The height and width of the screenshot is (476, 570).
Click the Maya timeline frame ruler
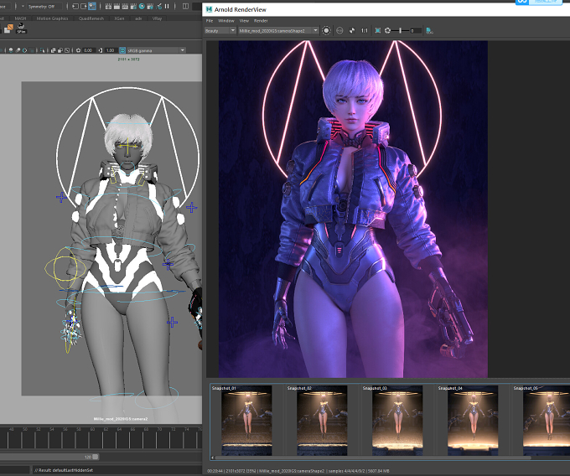pyautogui.click(x=101, y=437)
